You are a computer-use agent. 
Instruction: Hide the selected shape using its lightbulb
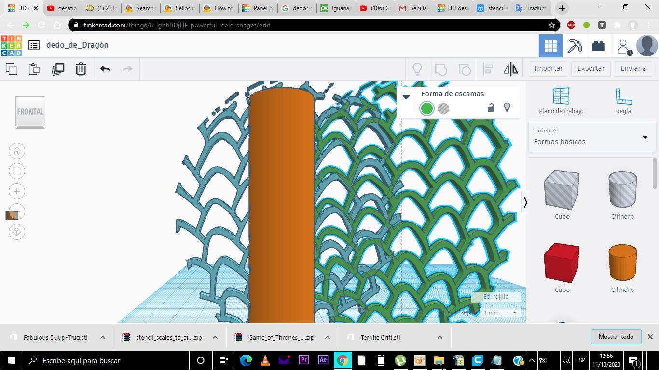(x=507, y=107)
